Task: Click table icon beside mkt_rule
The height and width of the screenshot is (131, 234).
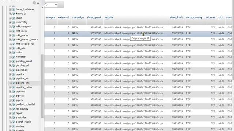Action: pos(14,48)
